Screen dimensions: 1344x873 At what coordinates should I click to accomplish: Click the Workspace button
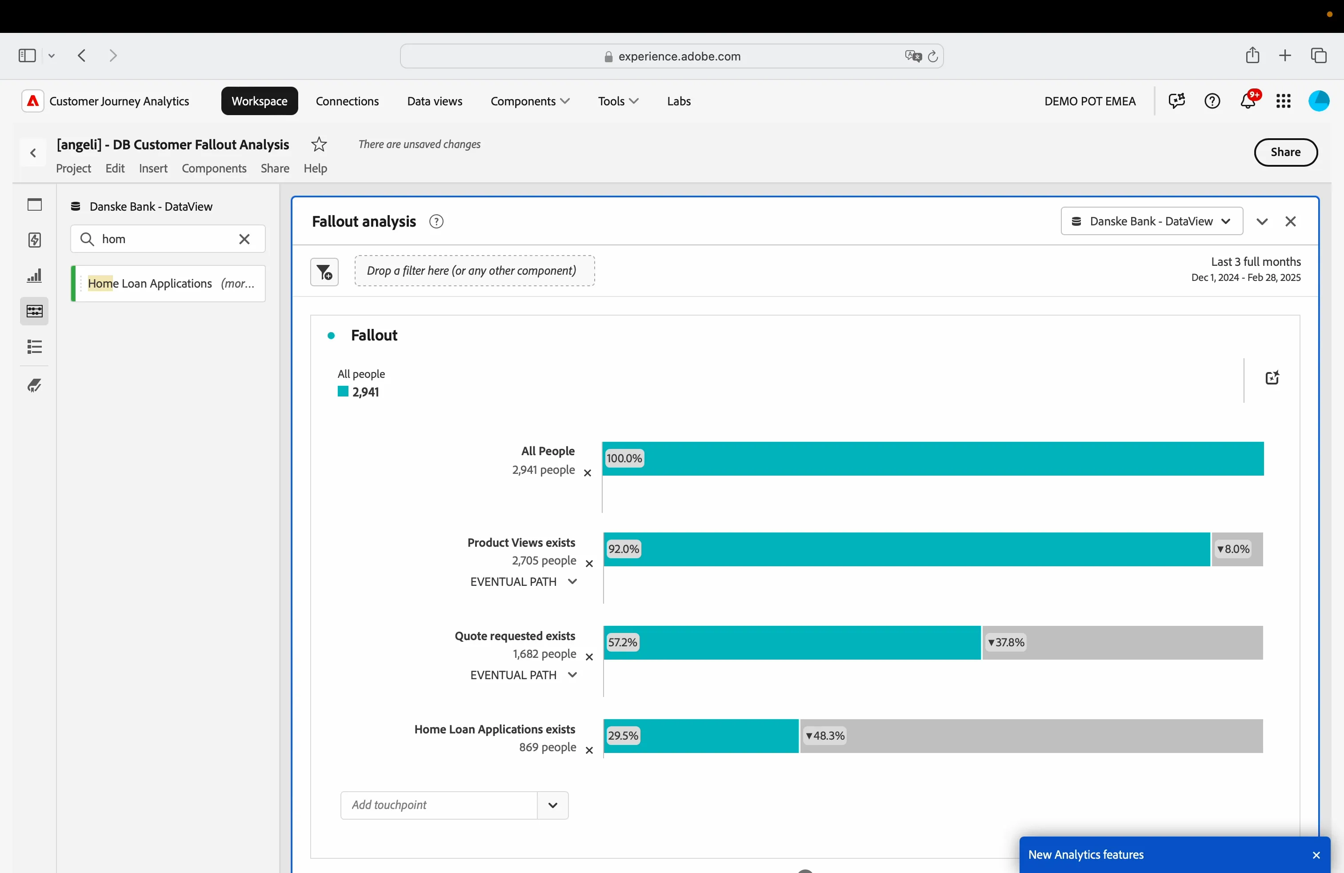point(259,101)
